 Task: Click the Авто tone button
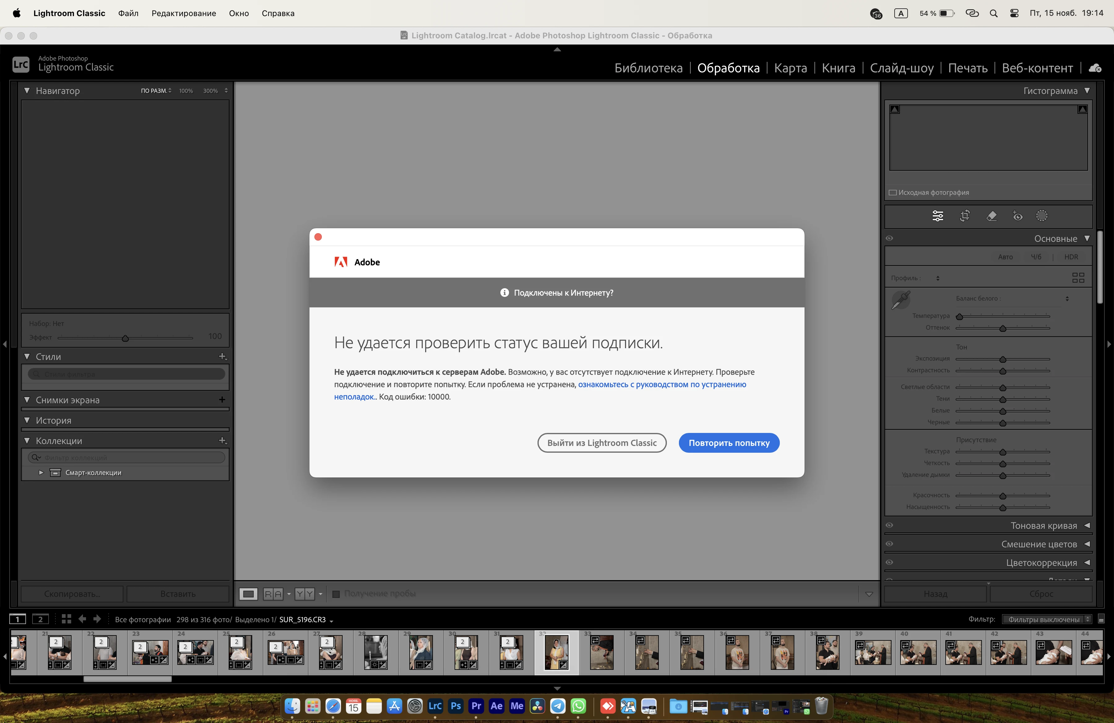[1005, 257]
